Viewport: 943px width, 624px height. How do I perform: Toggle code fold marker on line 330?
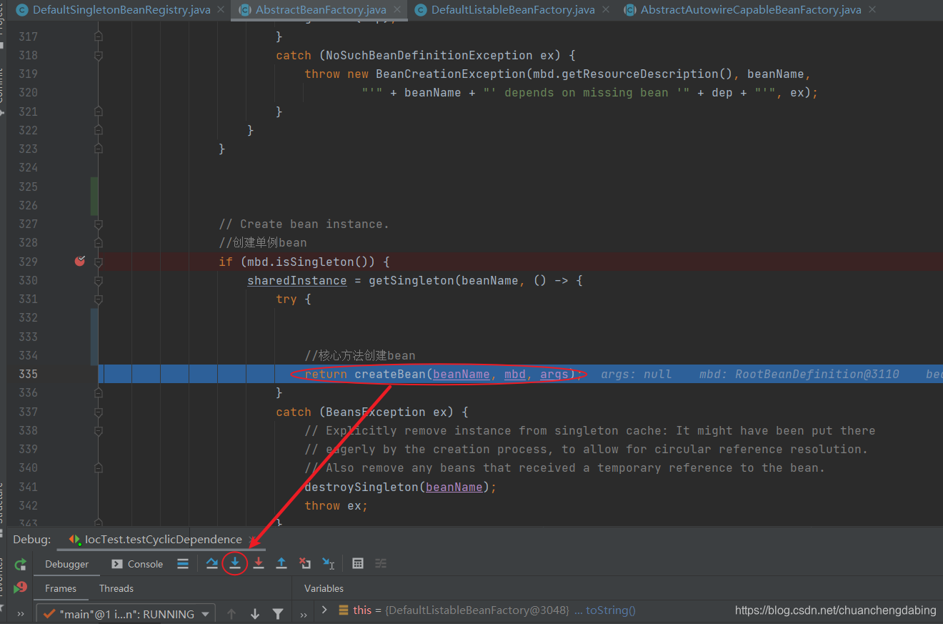99,280
